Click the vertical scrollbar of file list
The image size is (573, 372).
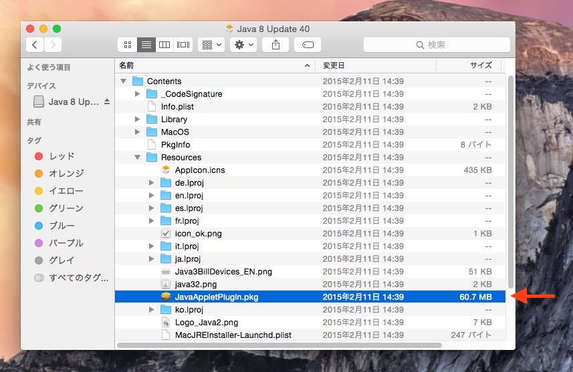coord(511,182)
